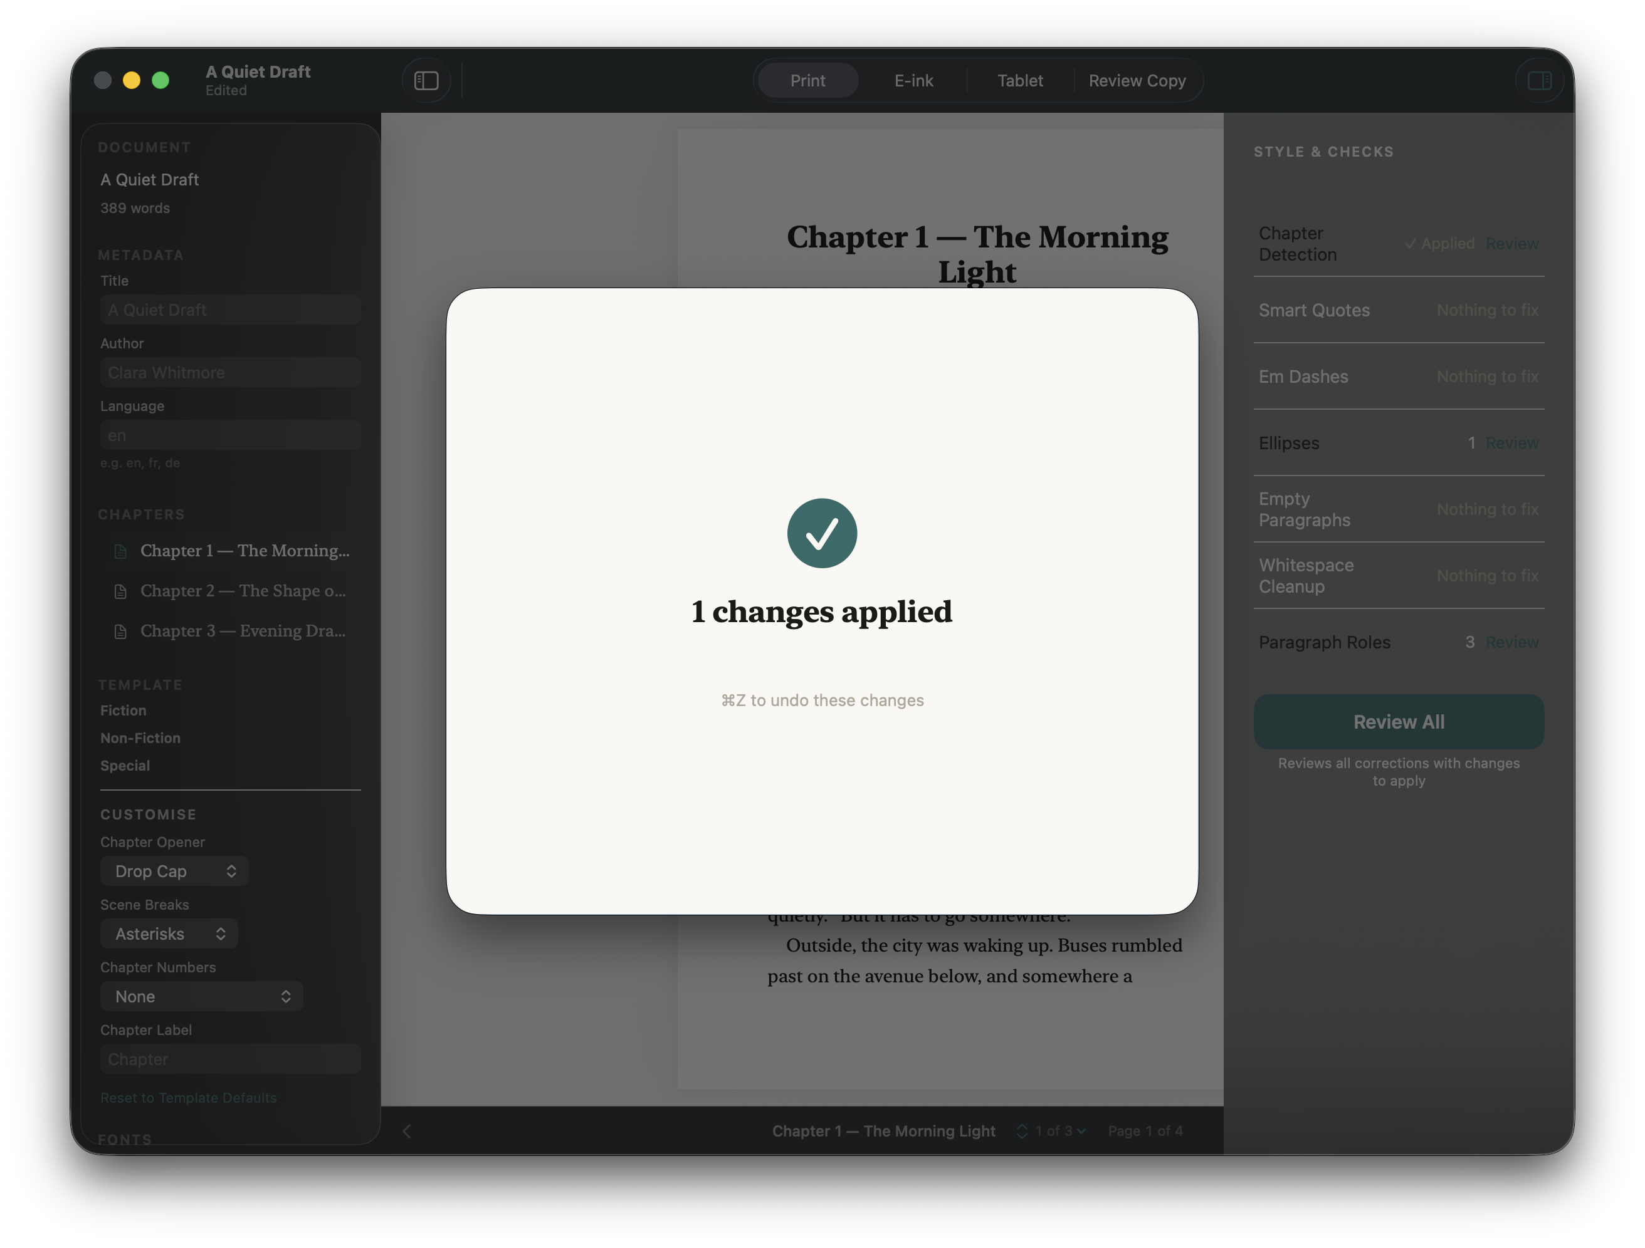Click the Chapter 3 document icon

coord(120,632)
